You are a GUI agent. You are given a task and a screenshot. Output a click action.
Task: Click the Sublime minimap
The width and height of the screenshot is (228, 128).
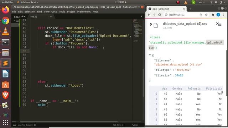pyautogui.click(x=138, y=31)
